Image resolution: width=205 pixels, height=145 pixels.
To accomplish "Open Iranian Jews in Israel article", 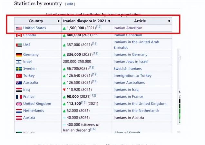I will click(x=131, y=62).
